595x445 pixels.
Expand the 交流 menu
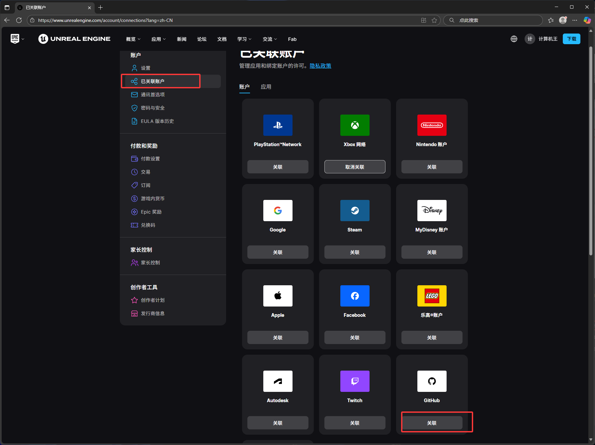tap(270, 39)
